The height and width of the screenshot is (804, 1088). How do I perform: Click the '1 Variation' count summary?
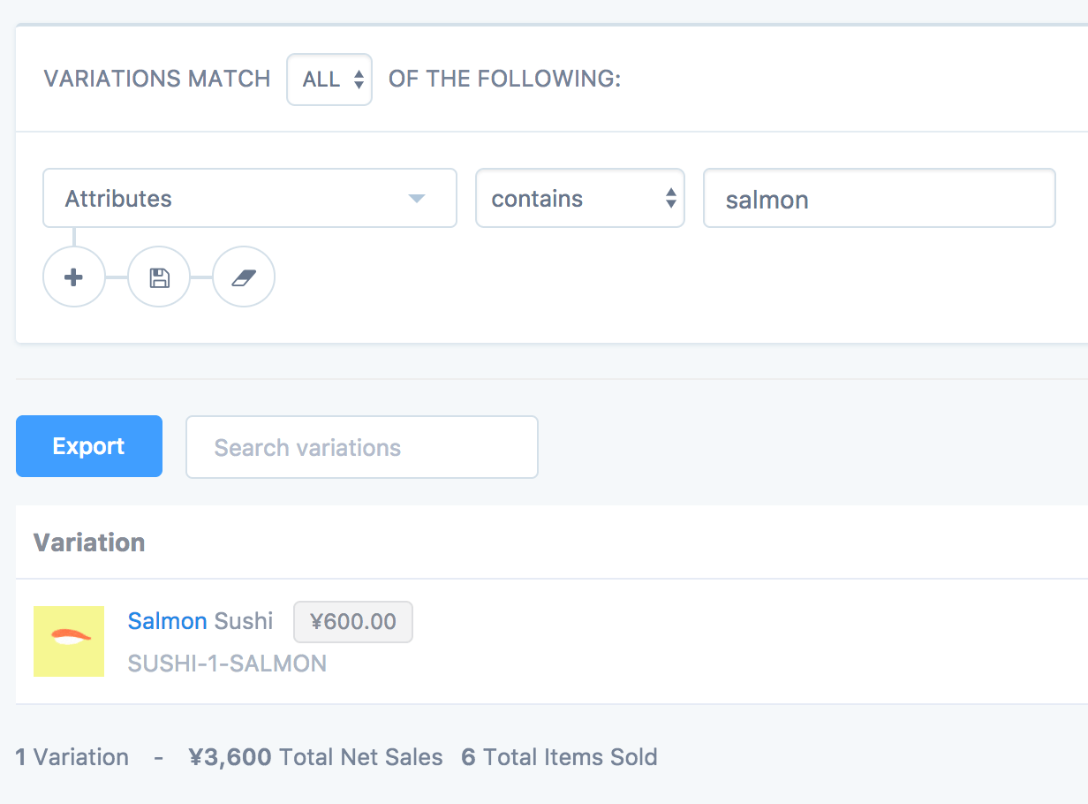coord(72,757)
